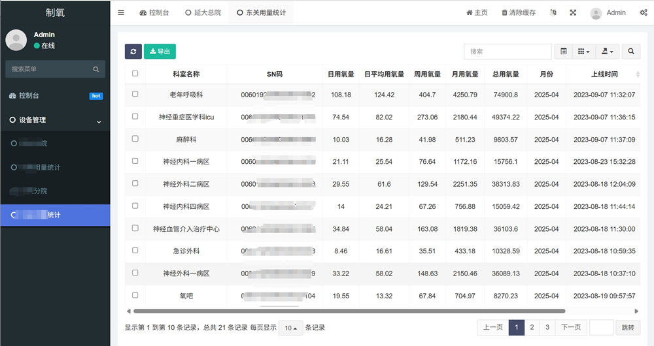Select all rows with header checkbox
The height and width of the screenshot is (346, 654).
[135, 73]
